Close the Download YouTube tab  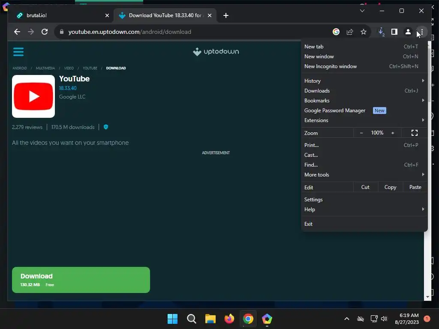209,15
